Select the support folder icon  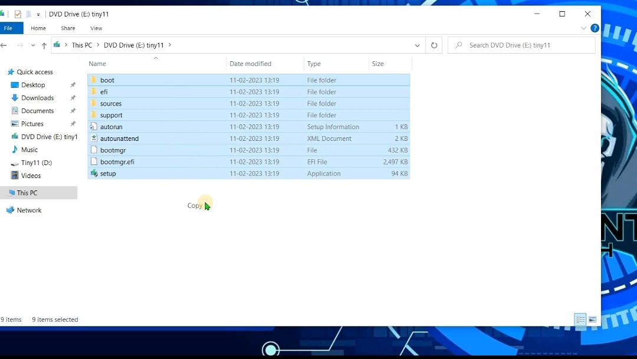tap(94, 115)
